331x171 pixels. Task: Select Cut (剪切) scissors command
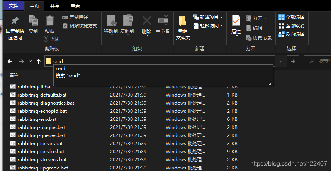[52, 39]
